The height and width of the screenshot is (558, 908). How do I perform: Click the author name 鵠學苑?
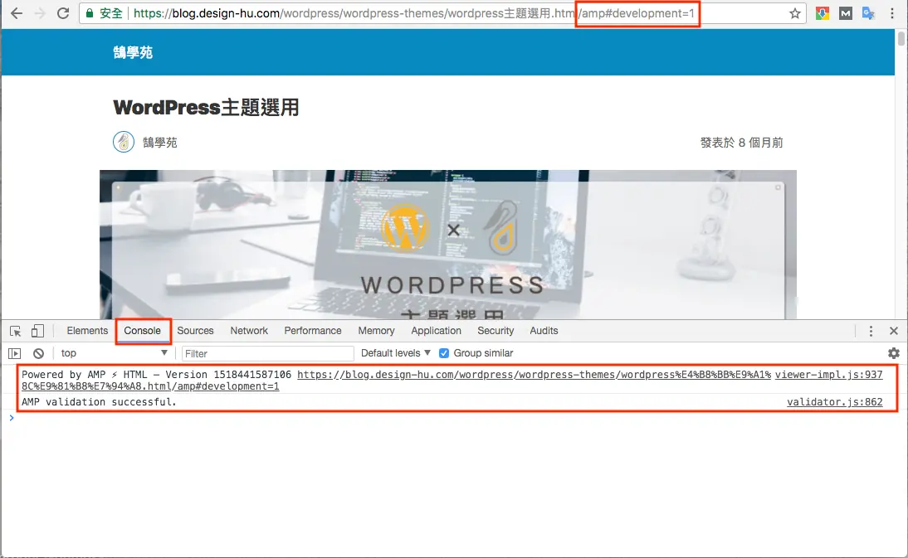tap(160, 143)
